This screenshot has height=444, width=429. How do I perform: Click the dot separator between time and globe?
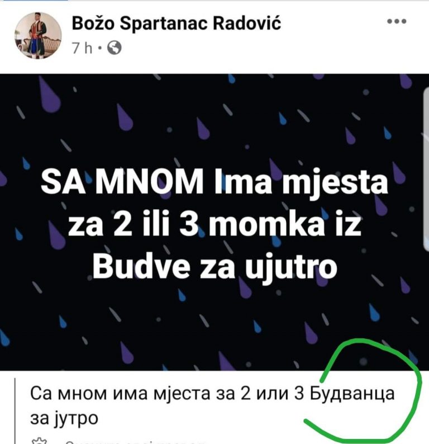click(x=99, y=49)
